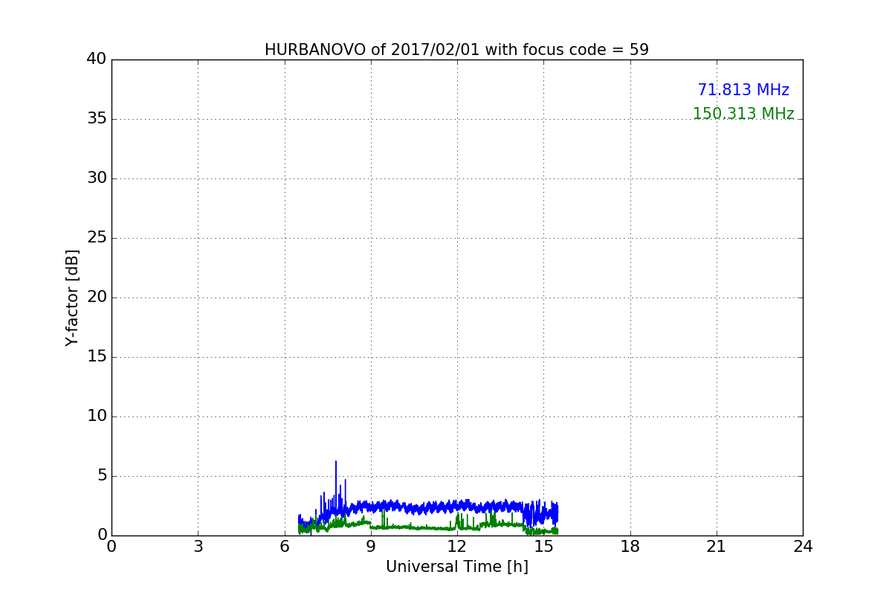Click the y-axis tick label '35'
Image resolution: width=892 pixels, height=595 pixels.
pyautogui.click(x=97, y=119)
